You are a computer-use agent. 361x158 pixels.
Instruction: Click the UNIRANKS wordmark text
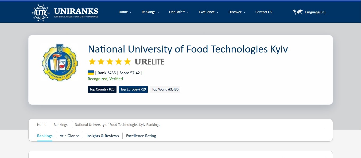coord(76,11)
